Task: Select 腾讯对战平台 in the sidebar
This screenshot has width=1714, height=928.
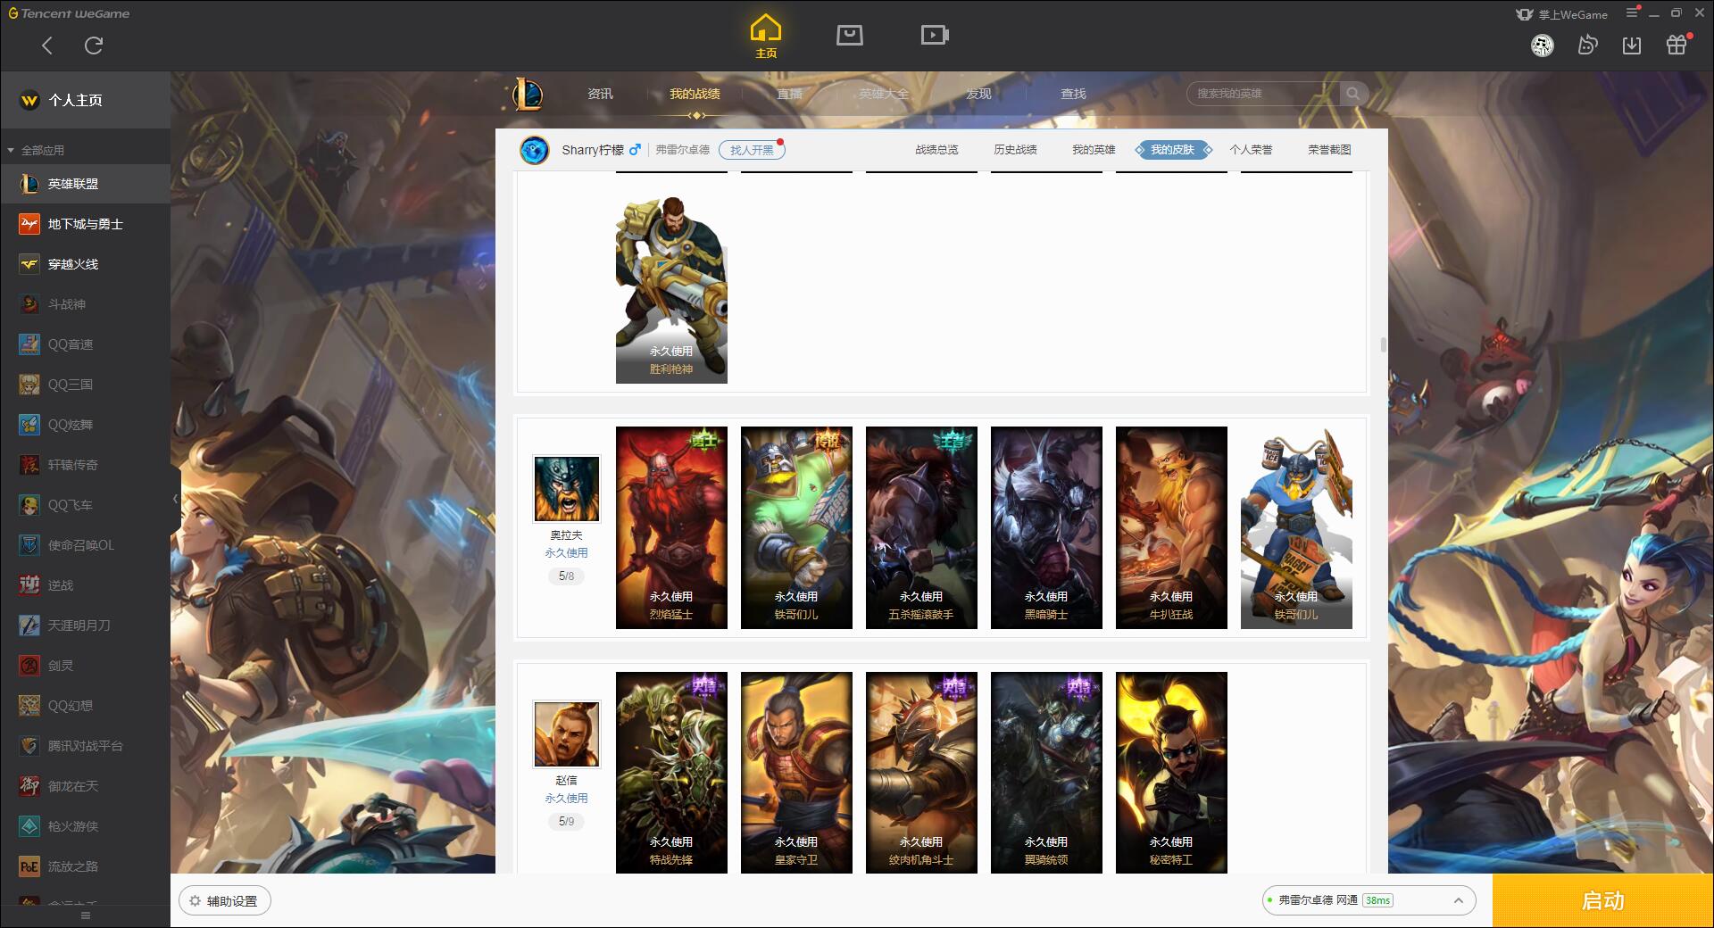Action: coord(85,746)
